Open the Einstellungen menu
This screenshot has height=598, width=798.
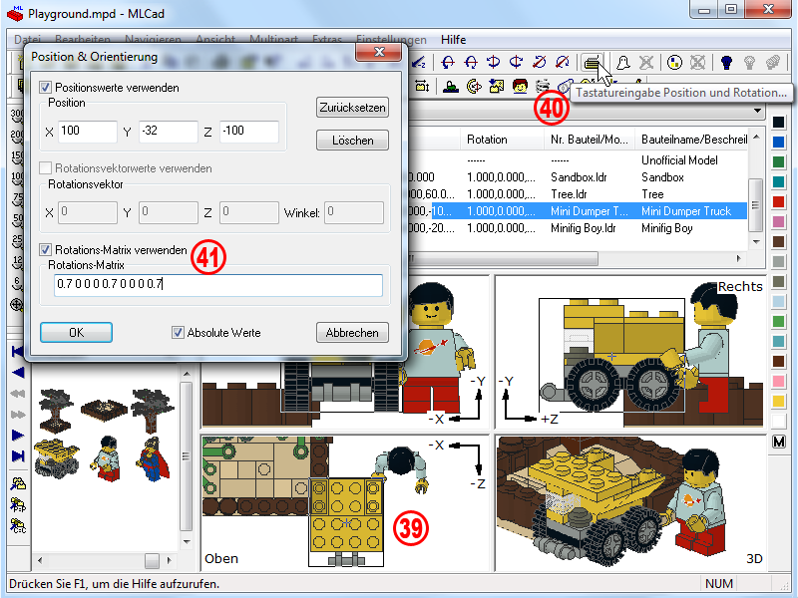[x=391, y=40]
